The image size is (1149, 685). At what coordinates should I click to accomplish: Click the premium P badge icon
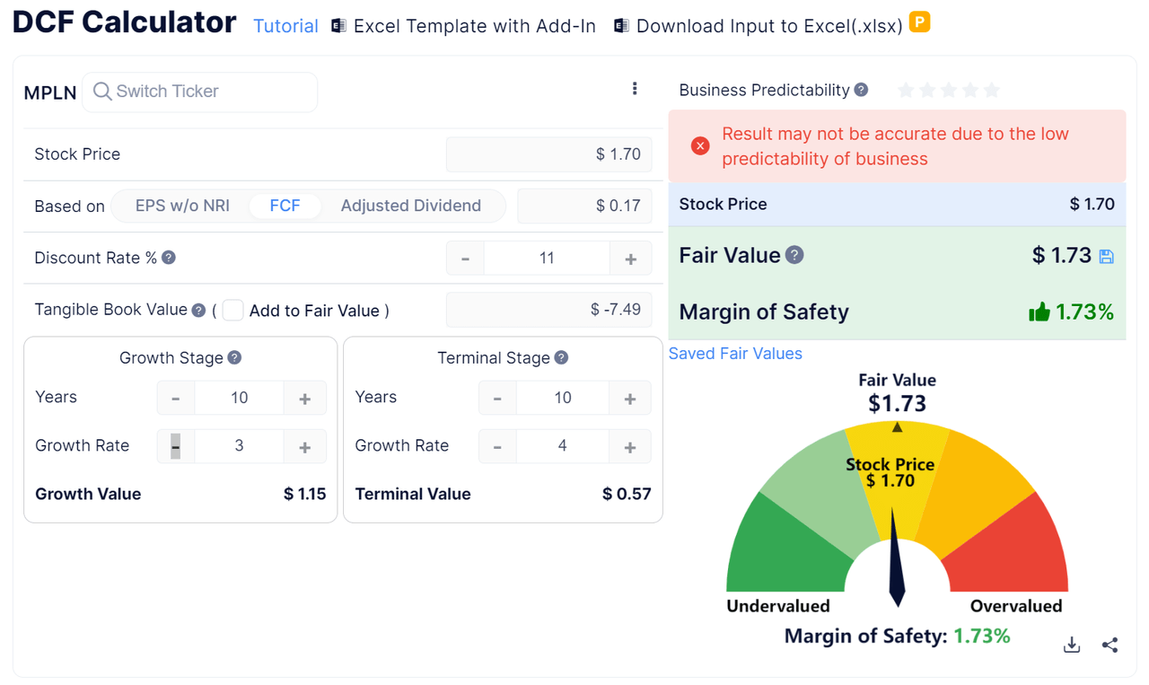(x=919, y=22)
